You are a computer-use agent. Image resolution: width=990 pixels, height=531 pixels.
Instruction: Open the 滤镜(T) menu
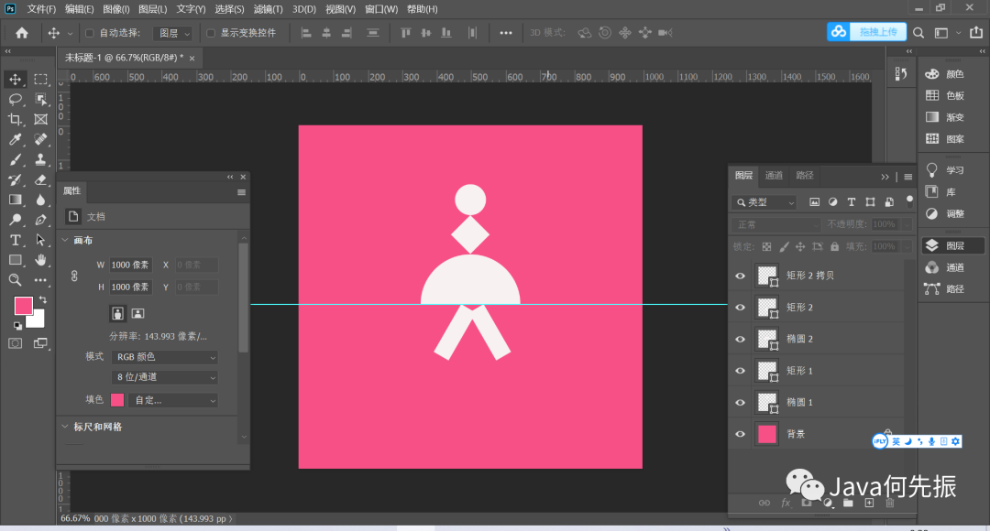pyautogui.click(x=269, y=9)
